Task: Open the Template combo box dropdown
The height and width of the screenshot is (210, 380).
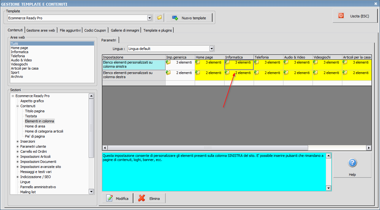Action: click(150, 18)
